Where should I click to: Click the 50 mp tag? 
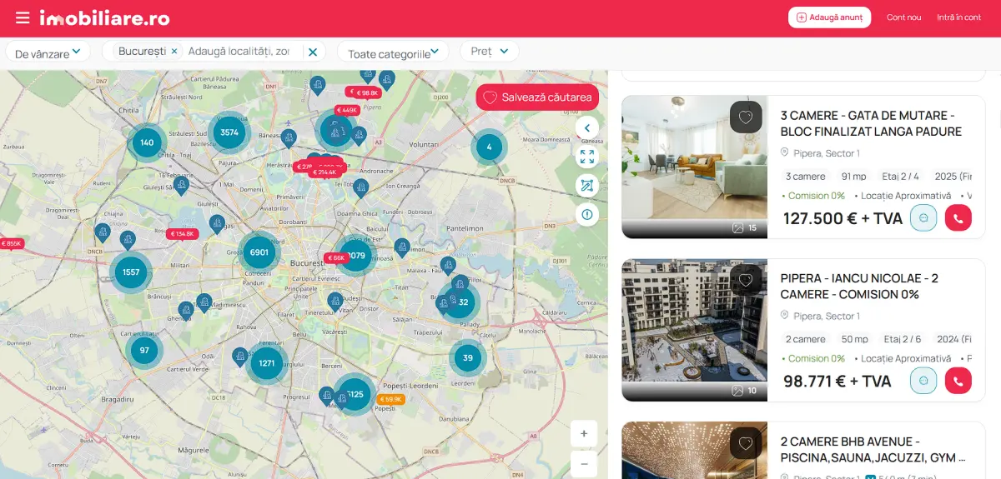(853, 339)
